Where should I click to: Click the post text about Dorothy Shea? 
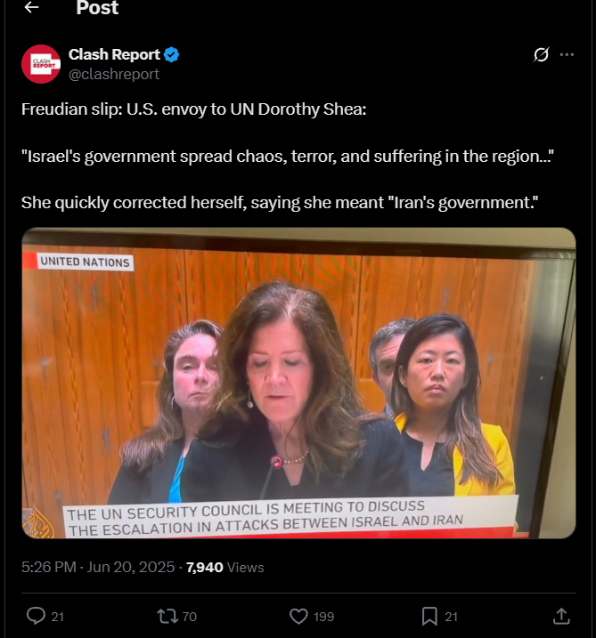click(287, 156)
